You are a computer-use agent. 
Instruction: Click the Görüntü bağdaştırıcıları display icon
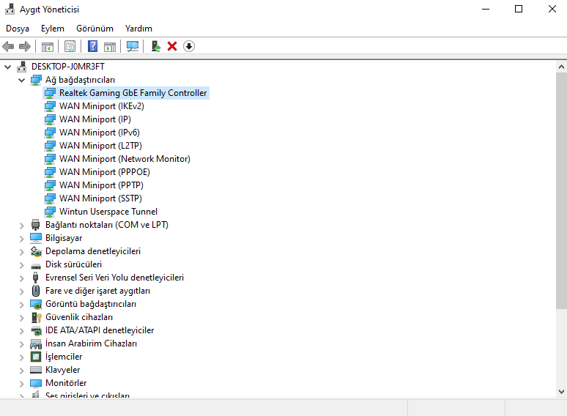(x=36, y=304)
